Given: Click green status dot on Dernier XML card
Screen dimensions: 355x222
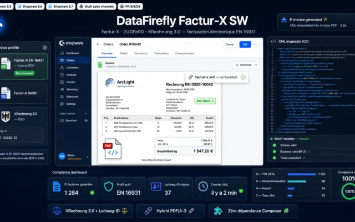Looking at the screenshot, I should [x=241, y=191].
